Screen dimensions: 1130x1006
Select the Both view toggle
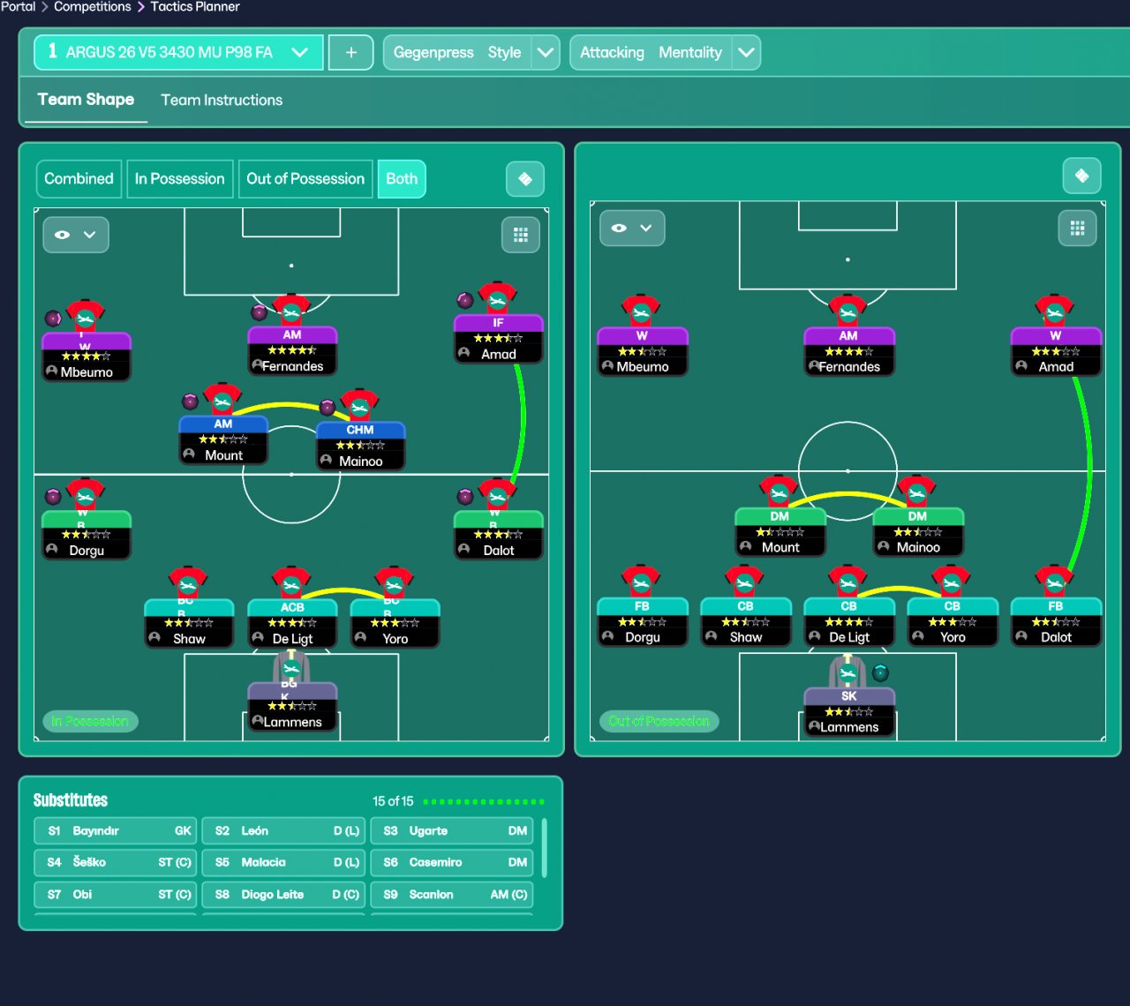pos(402,179)
